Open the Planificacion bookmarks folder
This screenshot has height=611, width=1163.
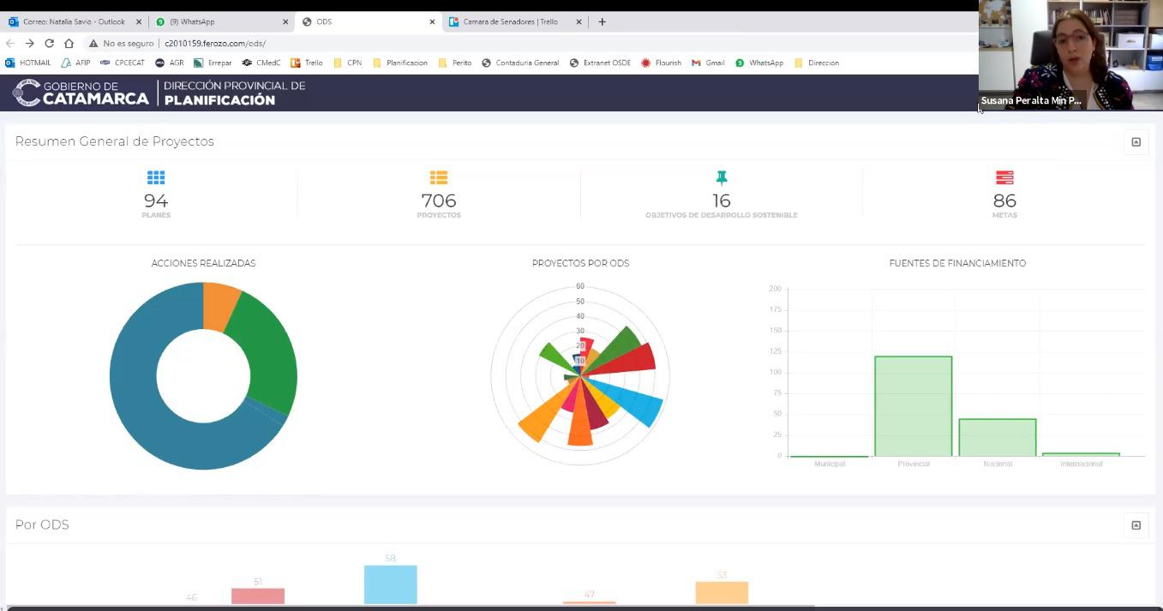click(x=399, y=63)
